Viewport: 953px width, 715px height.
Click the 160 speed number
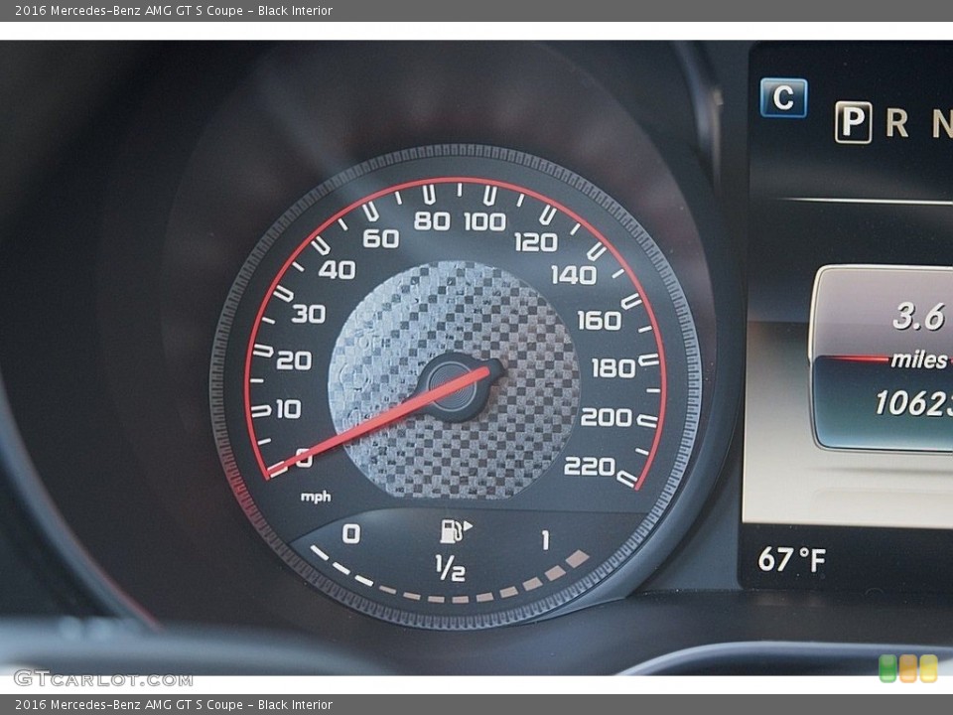[x=600, y=321]
